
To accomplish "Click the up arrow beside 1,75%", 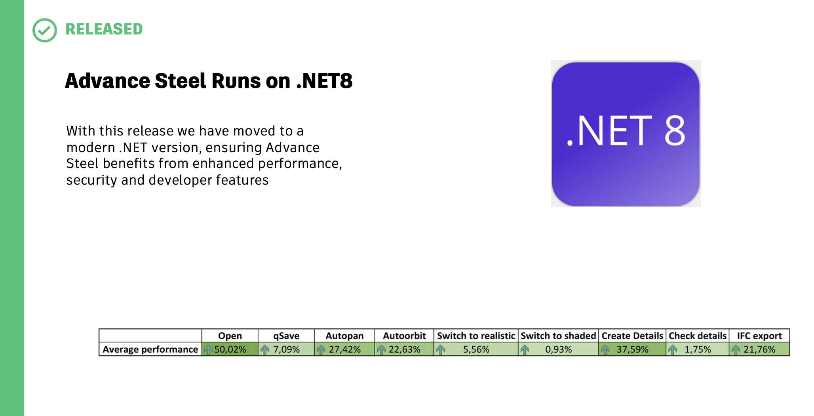I will tap(673, 349).
